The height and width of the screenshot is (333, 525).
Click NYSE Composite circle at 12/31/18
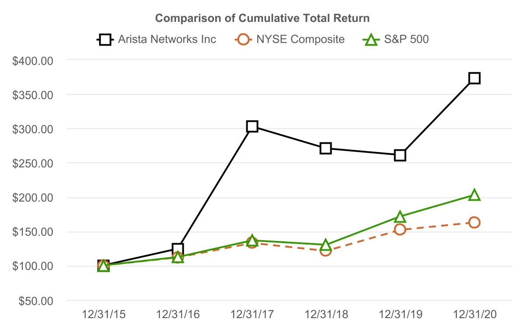click(x=325, y=251)
